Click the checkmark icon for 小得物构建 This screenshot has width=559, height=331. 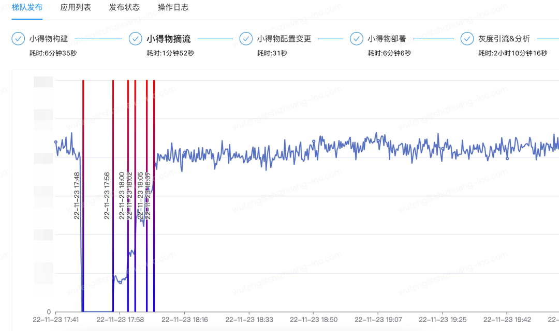(x=19, y=39)
